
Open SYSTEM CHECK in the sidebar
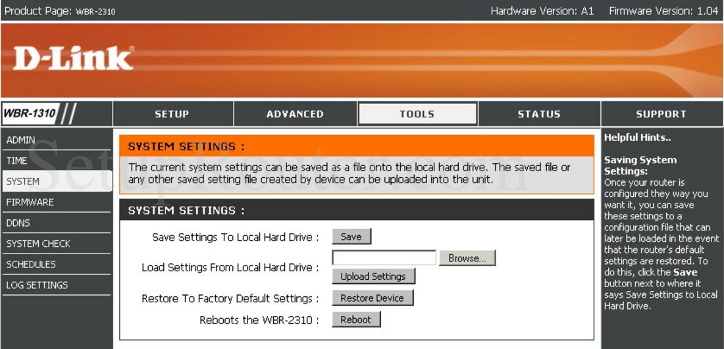point(56,244)
